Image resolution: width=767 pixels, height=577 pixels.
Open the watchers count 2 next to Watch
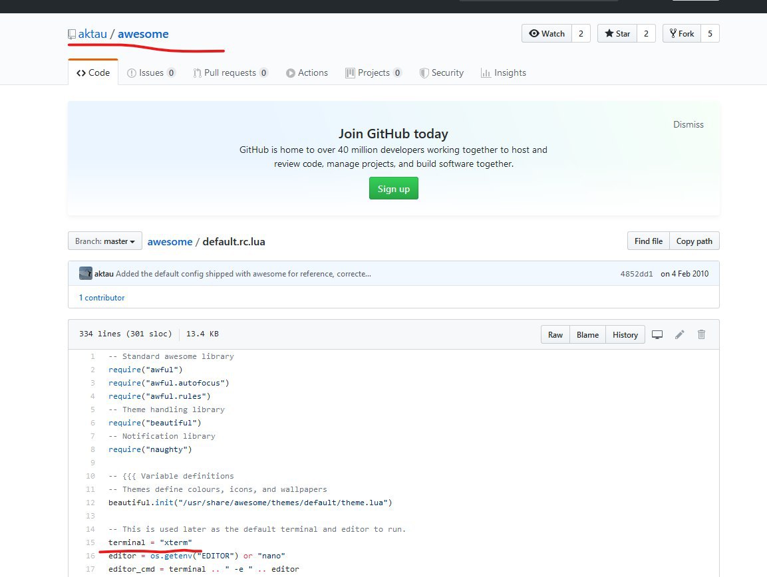point(581,33)
